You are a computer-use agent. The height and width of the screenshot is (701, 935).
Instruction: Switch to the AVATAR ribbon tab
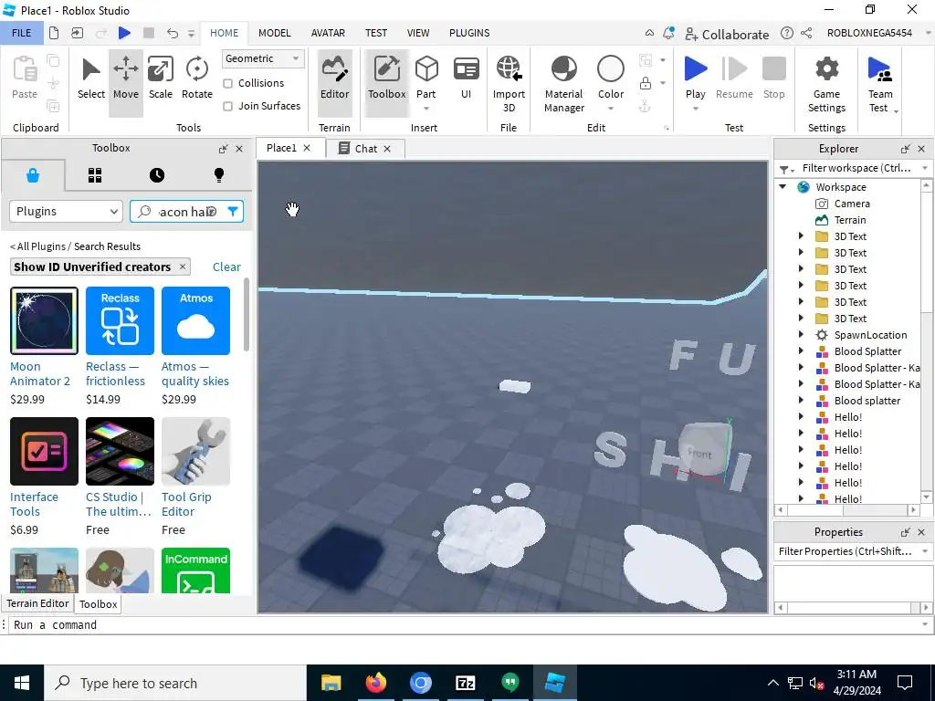[x=328, y=33]
